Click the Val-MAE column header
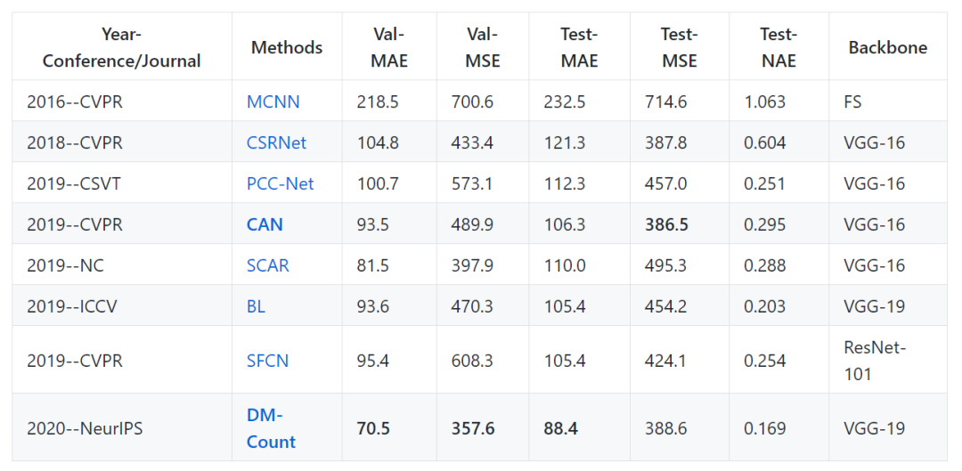Image resolution: width=962 pixels, height=471 pixels. [388, 47]
